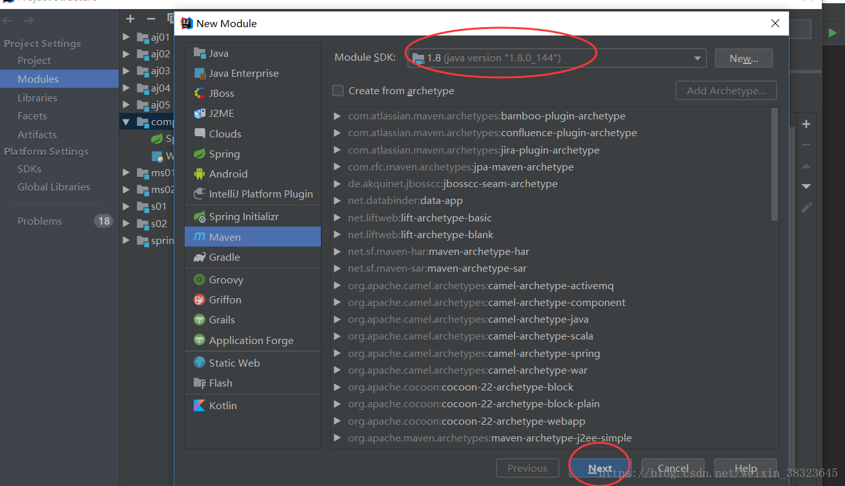845x486 pixels.
Task: Click the Cancel button
Action: coord(673,469)
